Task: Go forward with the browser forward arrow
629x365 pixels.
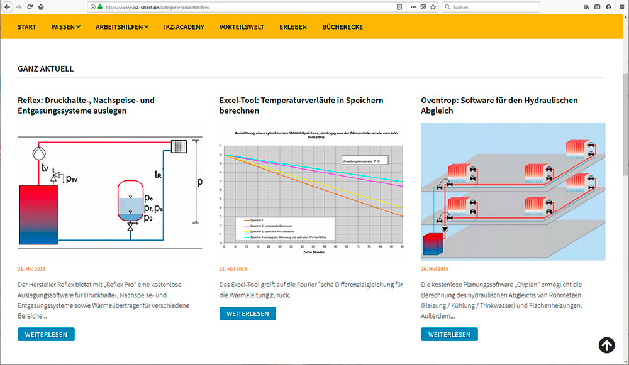Action: [x=19, y=7]
